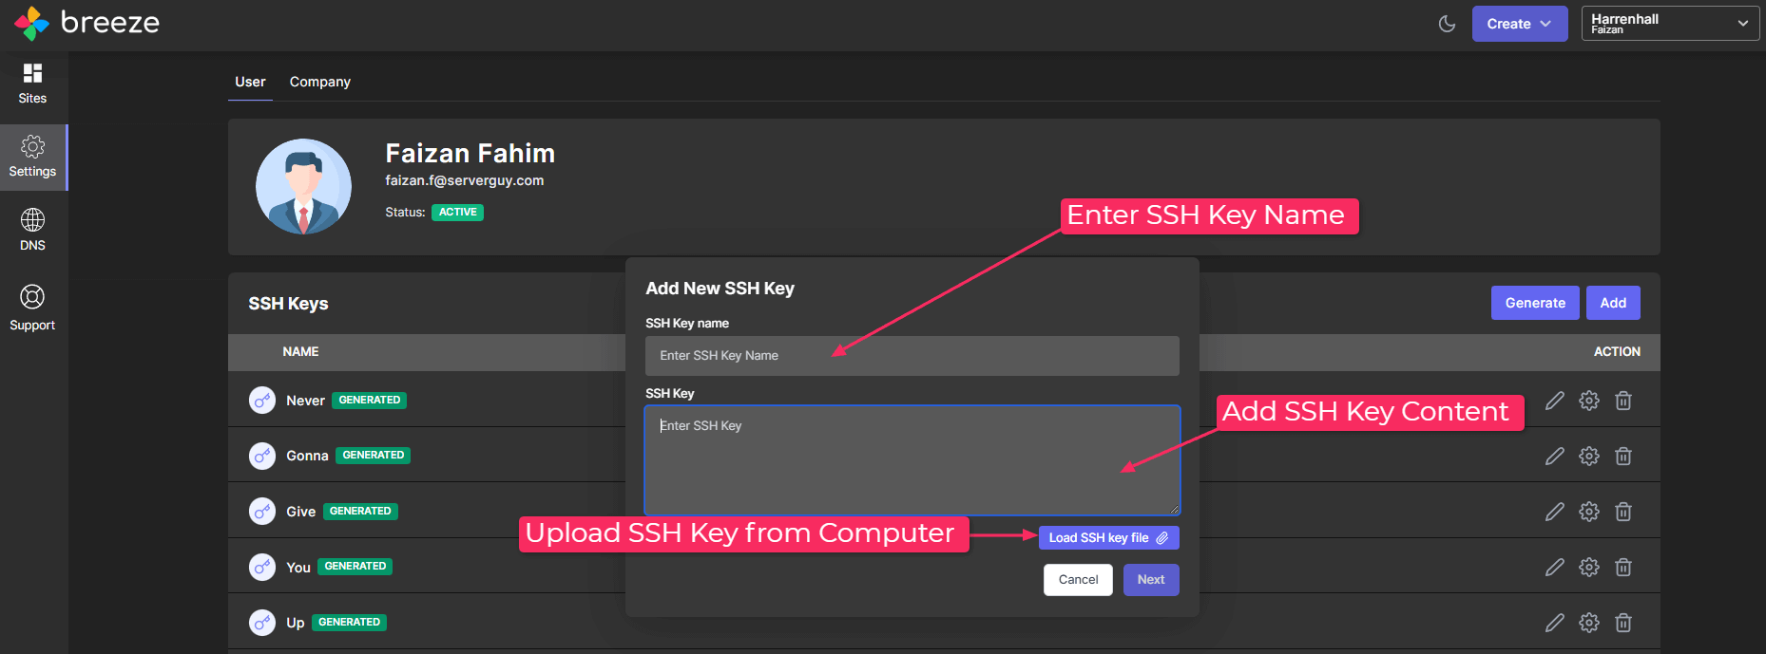This screenshot has width=1766, height=654.
Task: Go to DNS from the sidebar
Action: (x=32, y=231)
